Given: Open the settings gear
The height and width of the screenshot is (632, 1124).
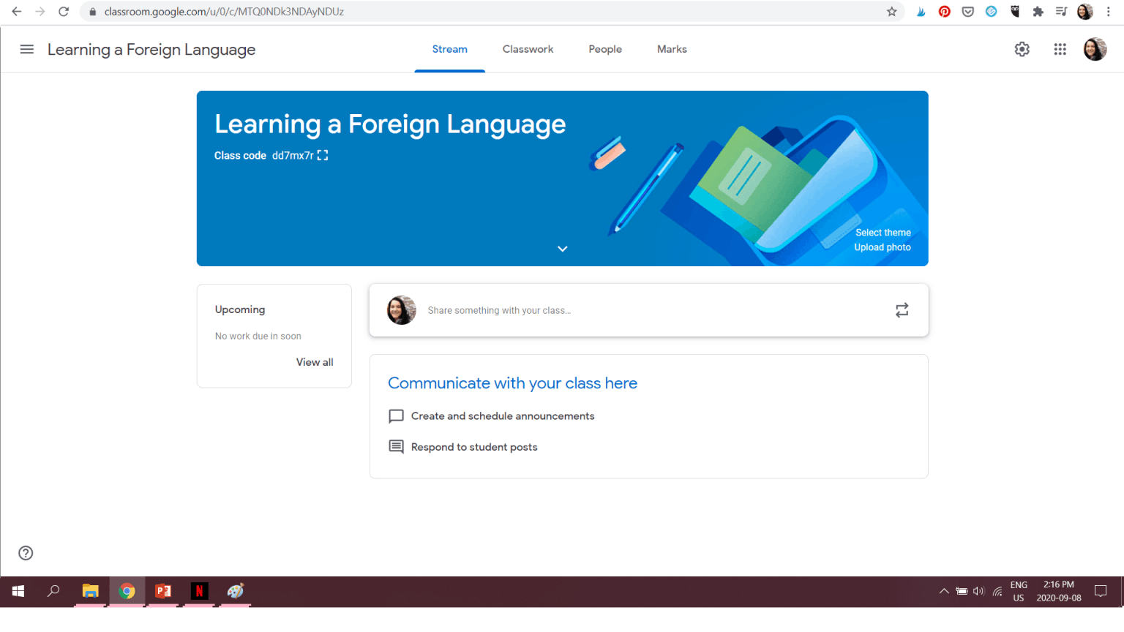Looking at the screenshot, I should pyautogui.click(x=1022, y=49).
